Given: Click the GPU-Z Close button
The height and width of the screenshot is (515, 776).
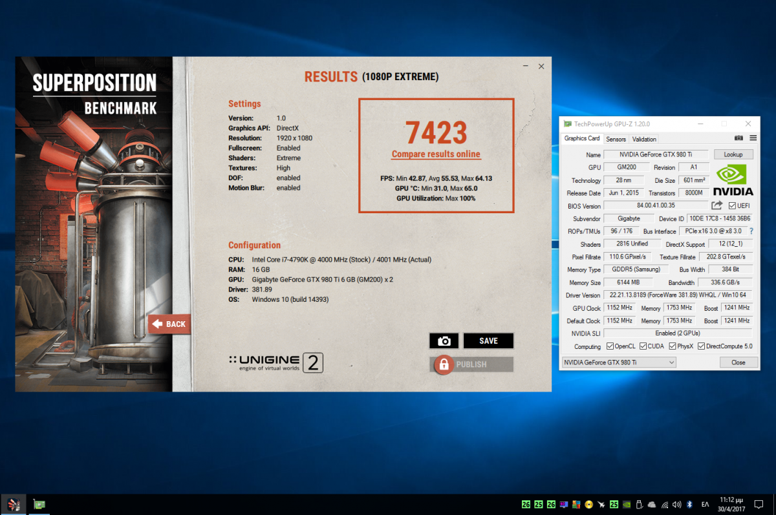Looking at the screenshot, I should point(738,363).
